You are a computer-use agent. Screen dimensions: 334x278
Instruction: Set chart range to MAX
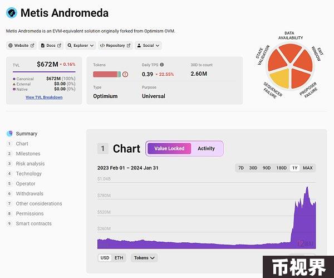[x=308, y=168]
